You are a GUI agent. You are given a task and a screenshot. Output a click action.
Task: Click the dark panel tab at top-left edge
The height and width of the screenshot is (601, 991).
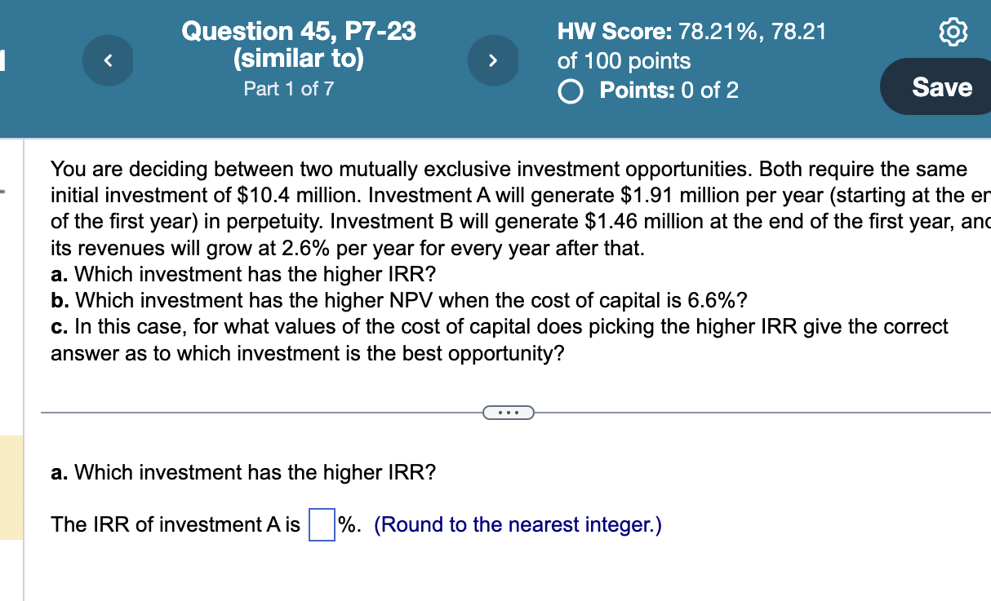(x=3, y=60)
